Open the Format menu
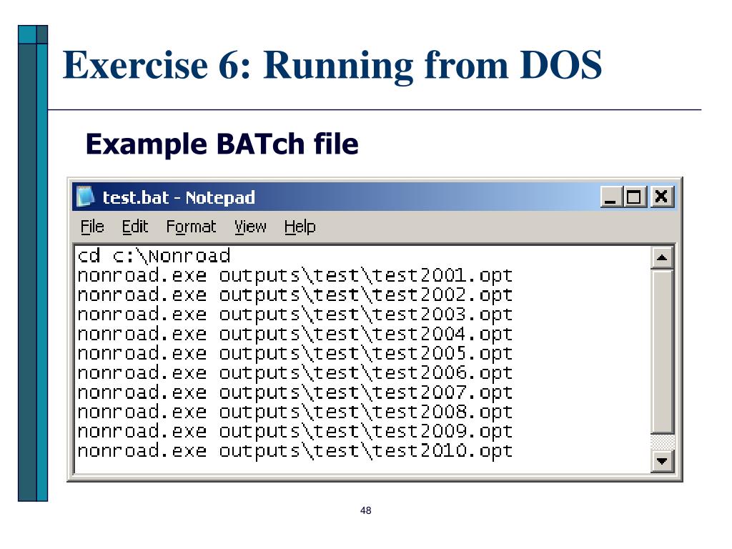732x549 pixels. click(x=191, y=227)
